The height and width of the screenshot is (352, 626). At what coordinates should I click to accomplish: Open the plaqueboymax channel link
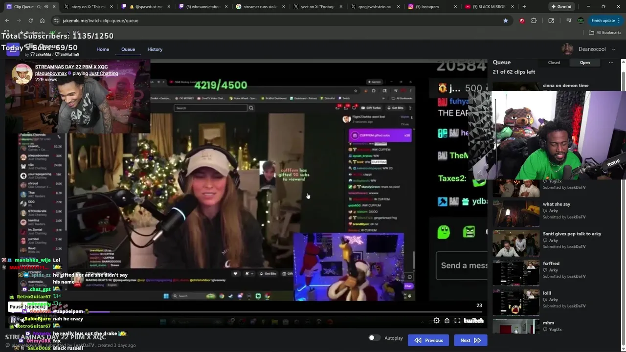(x=51, y=73)
